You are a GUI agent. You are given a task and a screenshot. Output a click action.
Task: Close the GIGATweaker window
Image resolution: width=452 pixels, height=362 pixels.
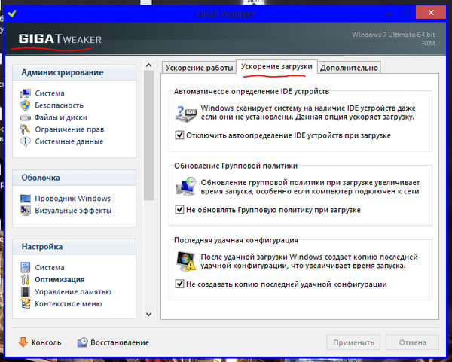coord(431,12)
